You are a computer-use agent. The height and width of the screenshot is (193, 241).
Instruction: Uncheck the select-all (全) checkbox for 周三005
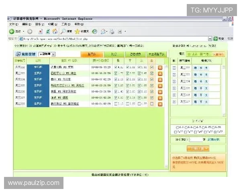tap(152, 86)
